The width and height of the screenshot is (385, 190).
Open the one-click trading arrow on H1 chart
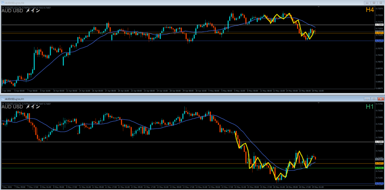pyautogui.click(x=3, y=104)
